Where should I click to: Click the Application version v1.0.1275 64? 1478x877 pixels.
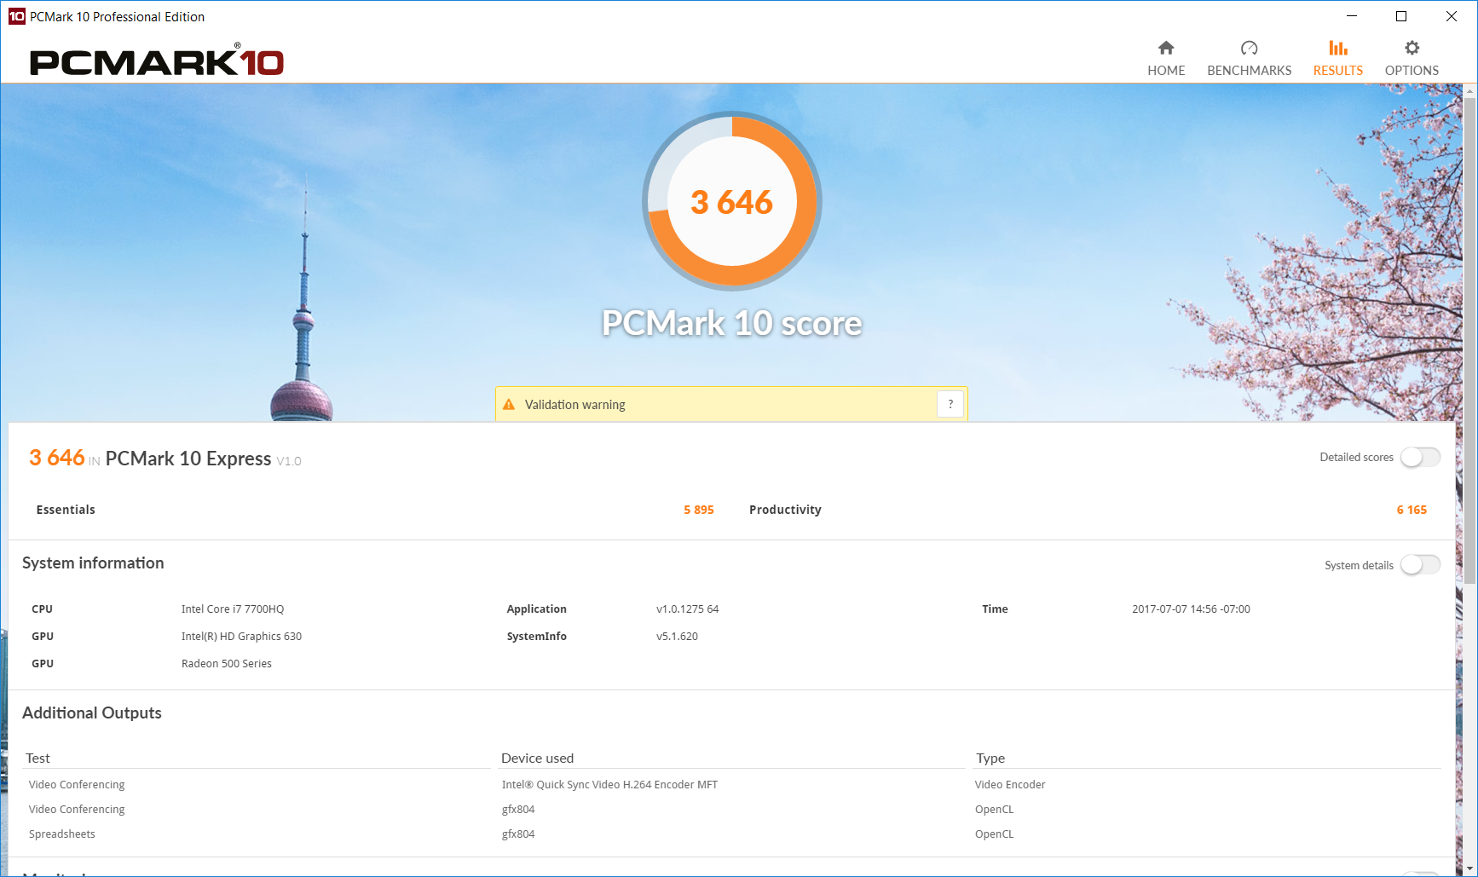[687, 609]
